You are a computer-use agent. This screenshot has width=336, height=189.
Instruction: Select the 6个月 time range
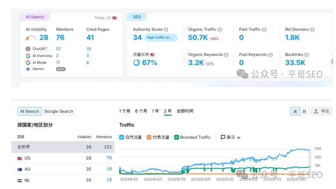coord(141,111)
